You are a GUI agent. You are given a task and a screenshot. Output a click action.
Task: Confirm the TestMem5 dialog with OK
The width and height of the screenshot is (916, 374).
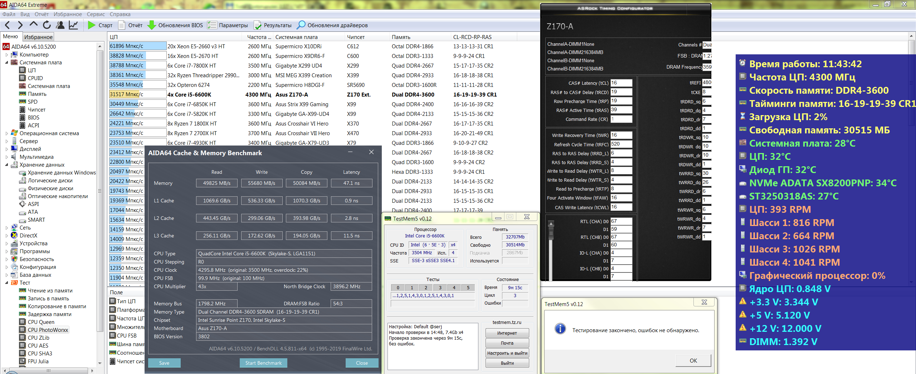(x=693, y=360)
